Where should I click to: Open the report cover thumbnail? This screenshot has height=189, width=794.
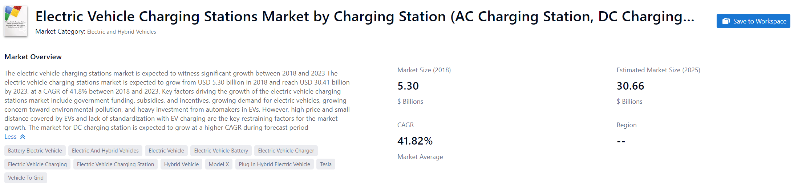tap(16, 21)
